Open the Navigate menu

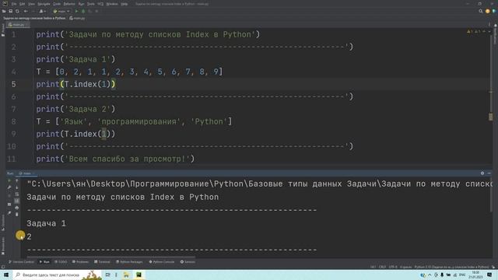click(44, 4)
